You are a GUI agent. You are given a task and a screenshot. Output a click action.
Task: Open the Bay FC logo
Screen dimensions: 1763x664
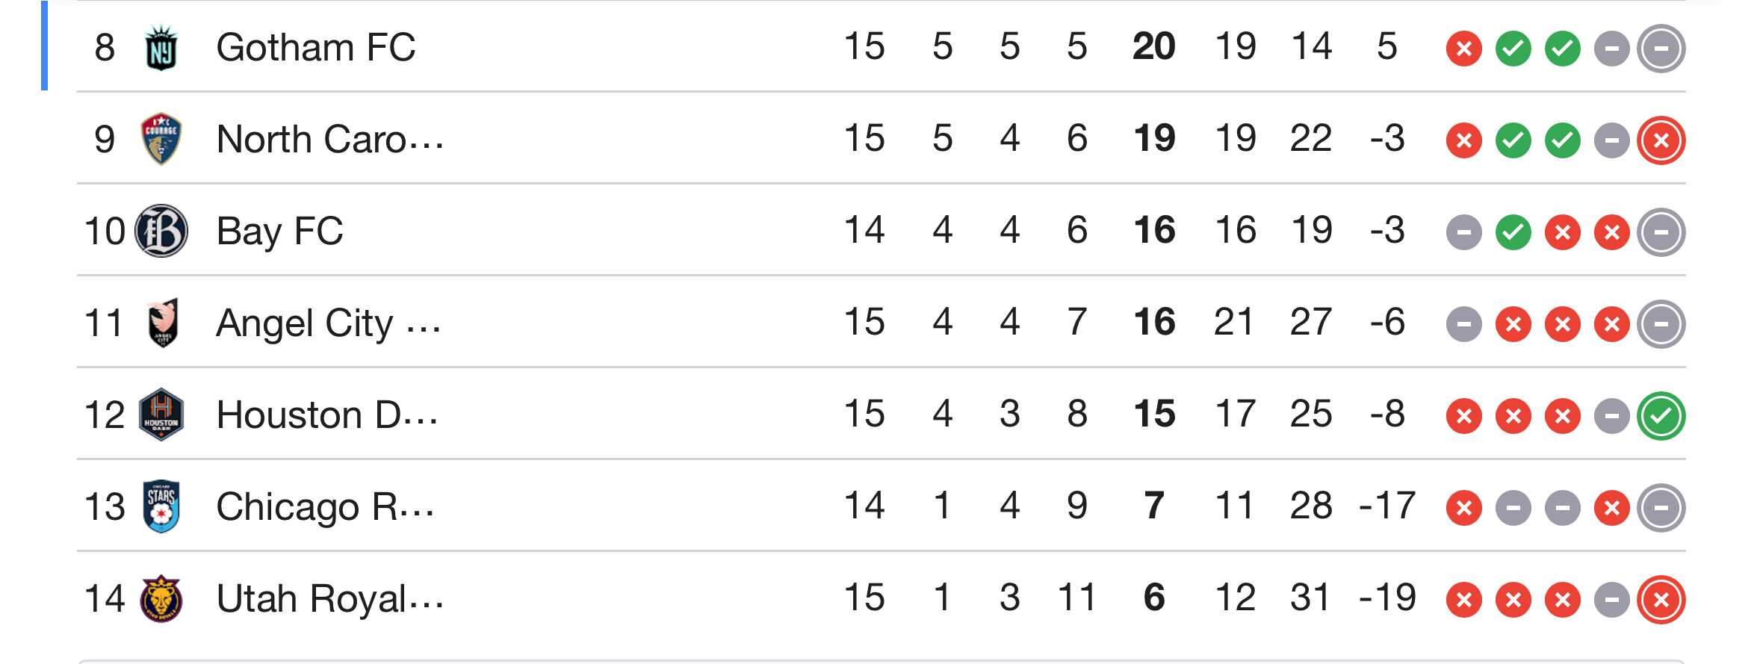(x=161, y=231)
